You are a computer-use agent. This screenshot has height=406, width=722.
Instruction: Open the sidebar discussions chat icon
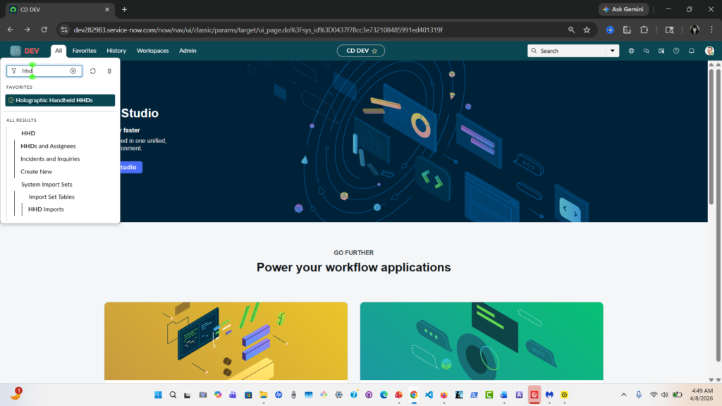646,51
